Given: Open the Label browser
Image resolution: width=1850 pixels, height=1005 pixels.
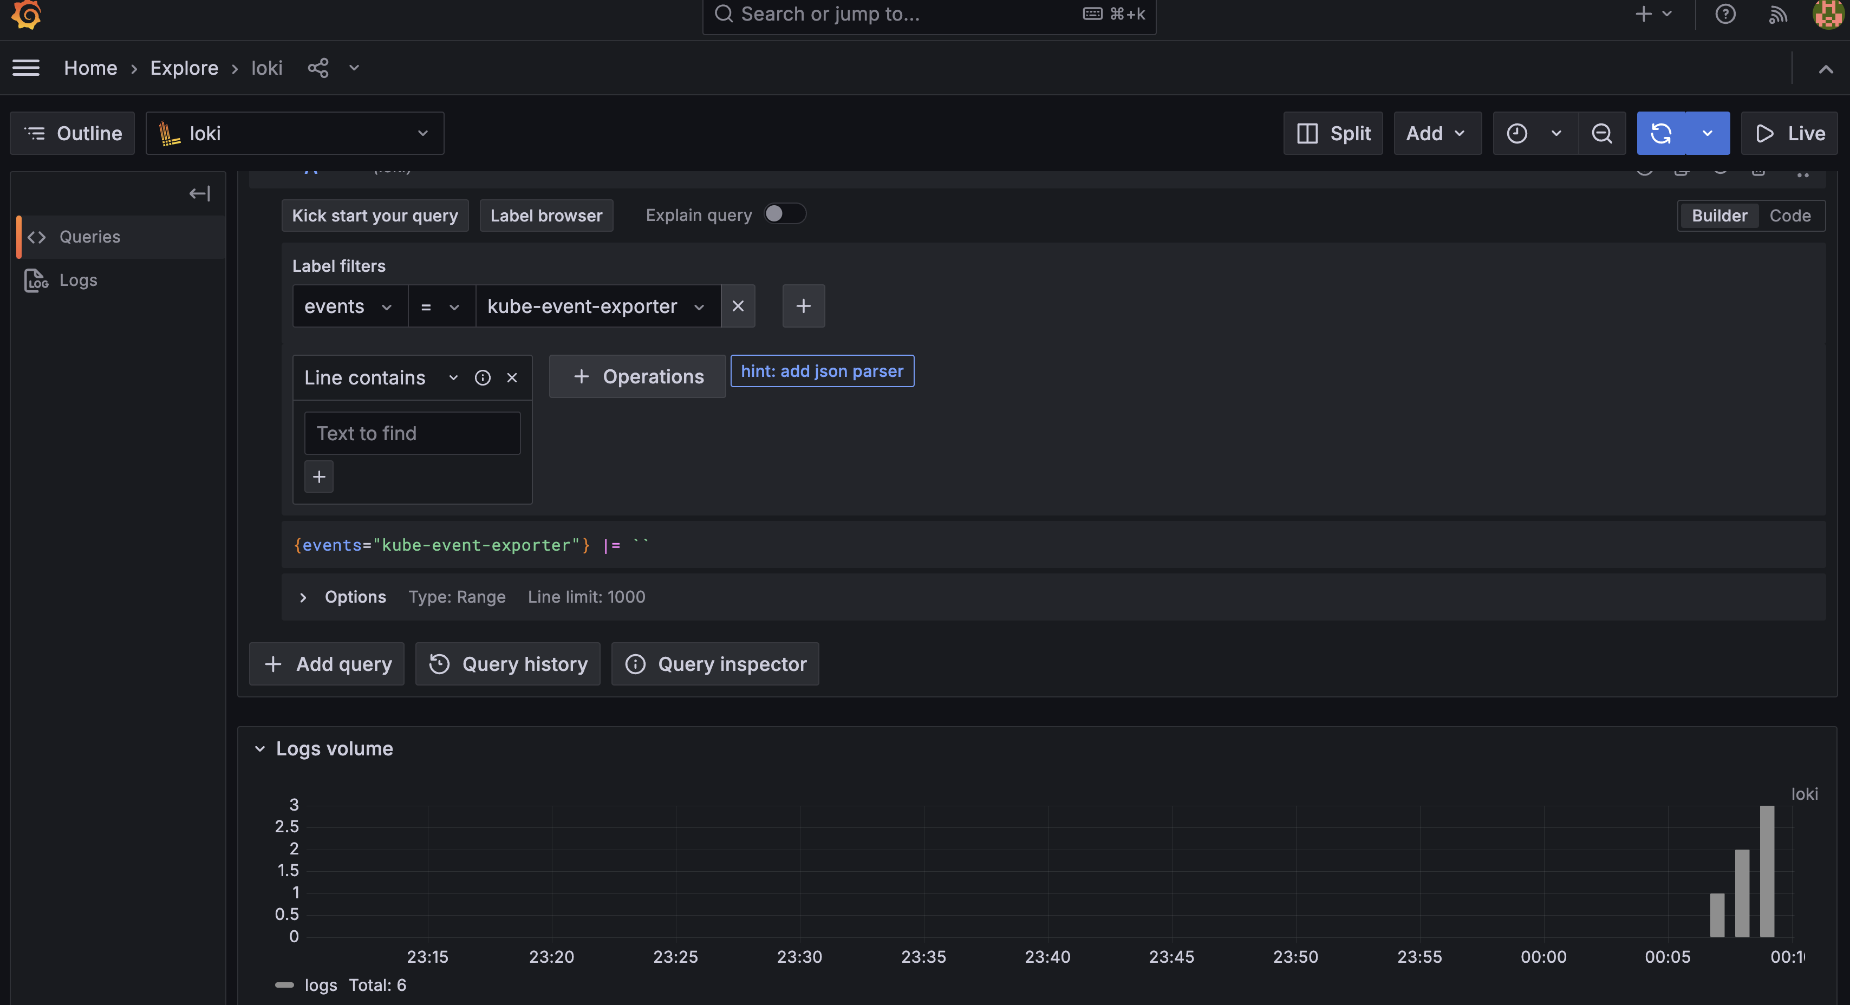Looking at the screenshot, I should (x=546, y=216).
